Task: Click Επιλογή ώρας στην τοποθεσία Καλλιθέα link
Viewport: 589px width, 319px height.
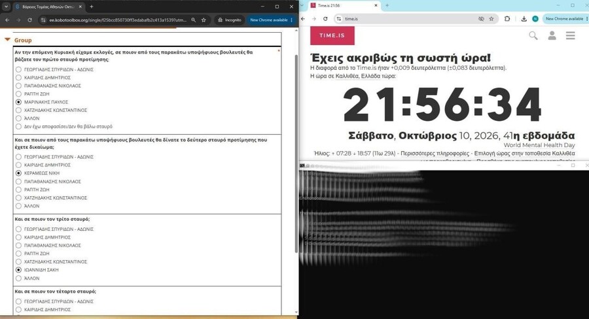Action: (524, 154)
